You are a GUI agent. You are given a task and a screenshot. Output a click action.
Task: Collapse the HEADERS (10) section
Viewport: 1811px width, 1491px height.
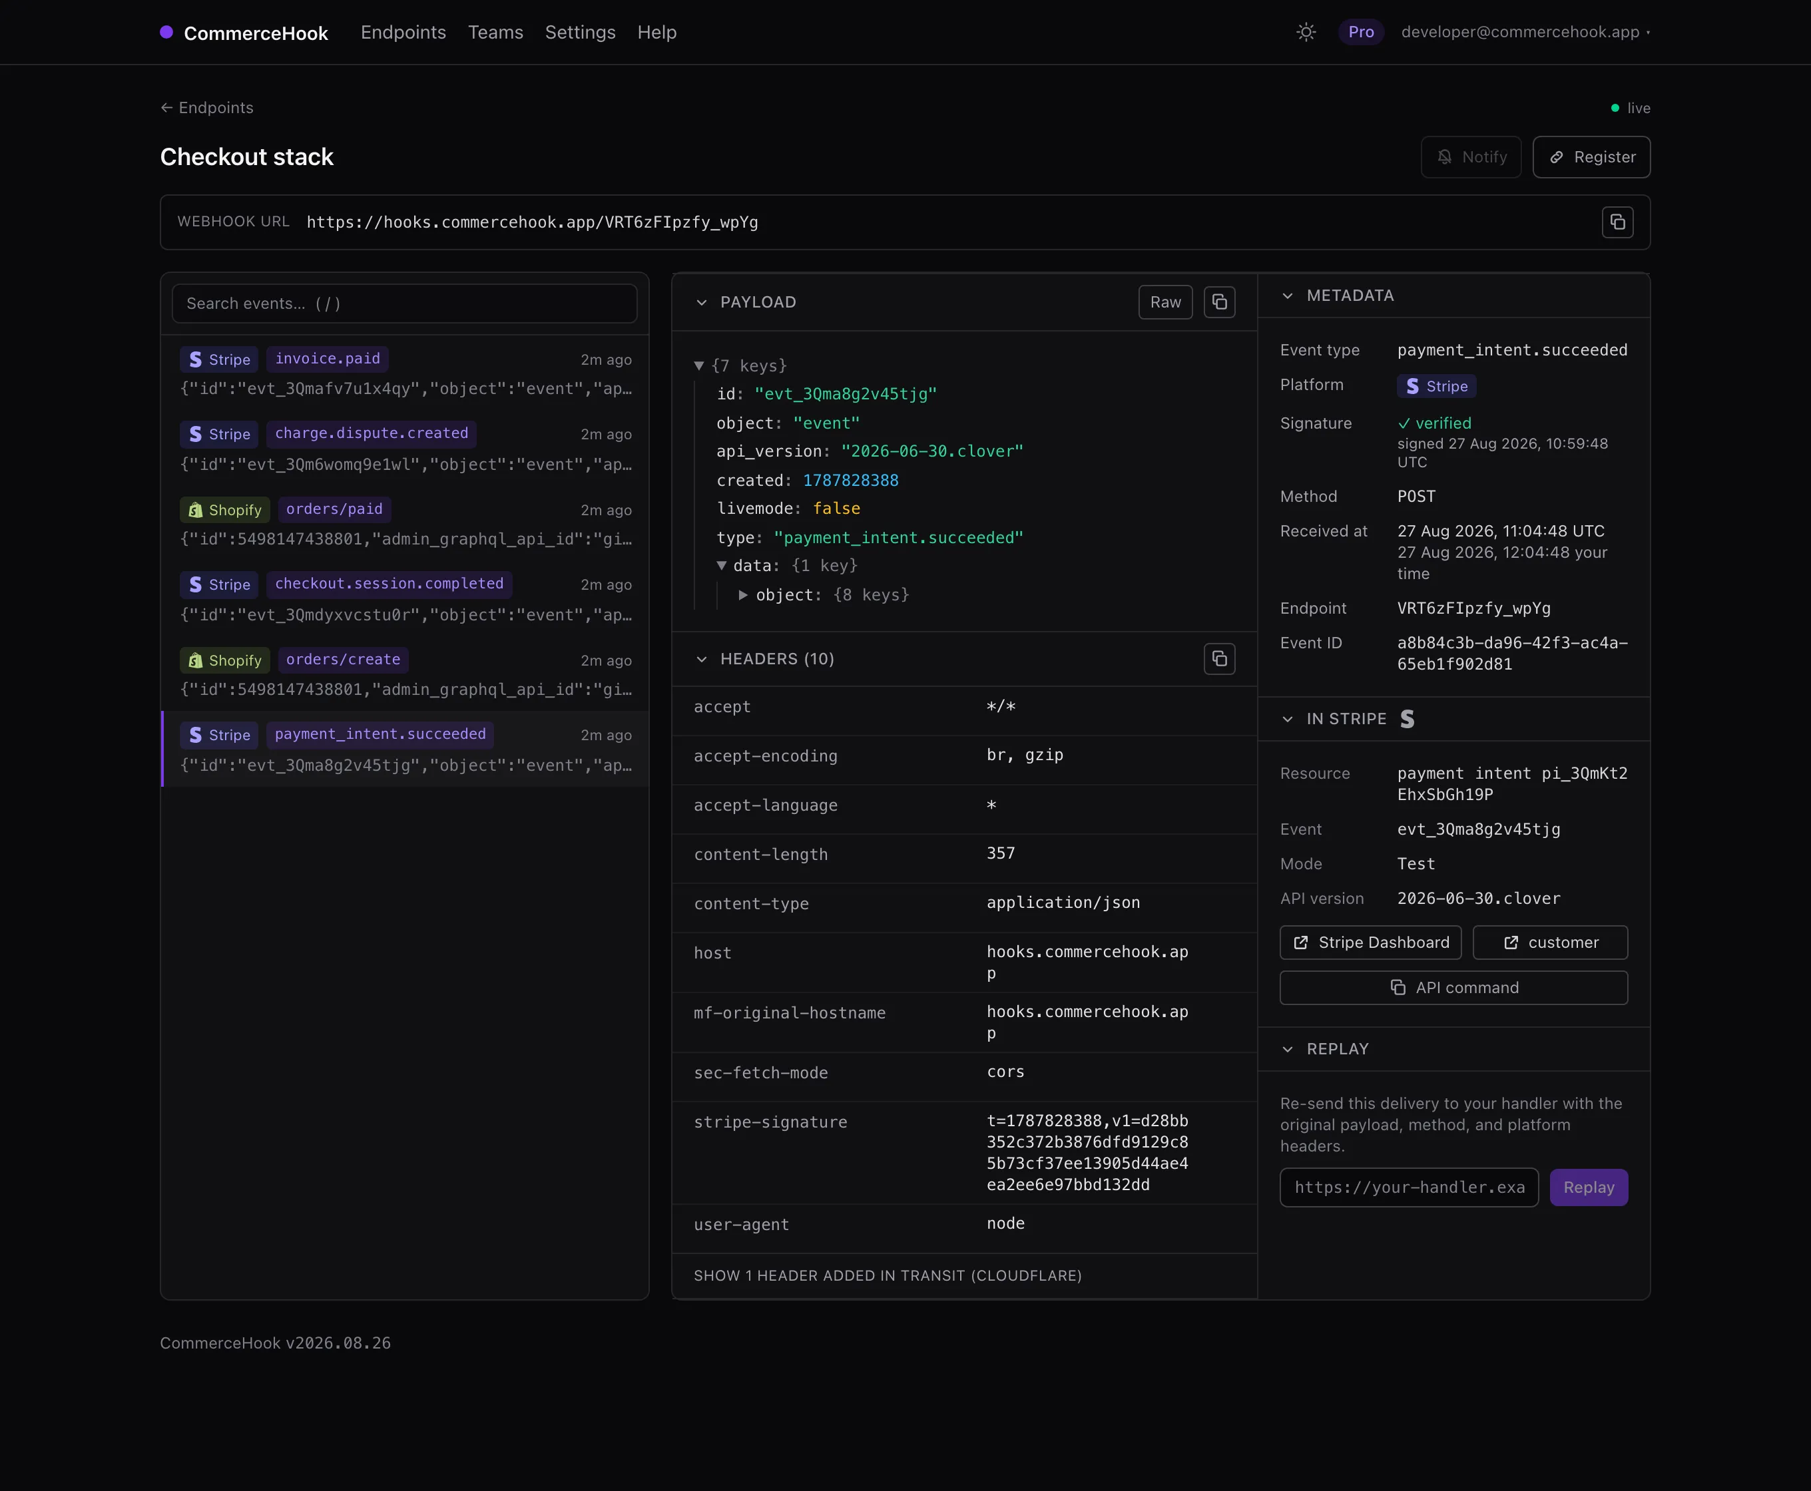[x=701, y=659]
